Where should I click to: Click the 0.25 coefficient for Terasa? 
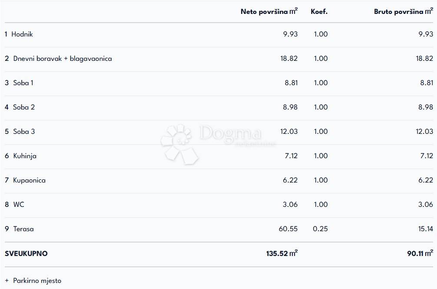(320, 229)
